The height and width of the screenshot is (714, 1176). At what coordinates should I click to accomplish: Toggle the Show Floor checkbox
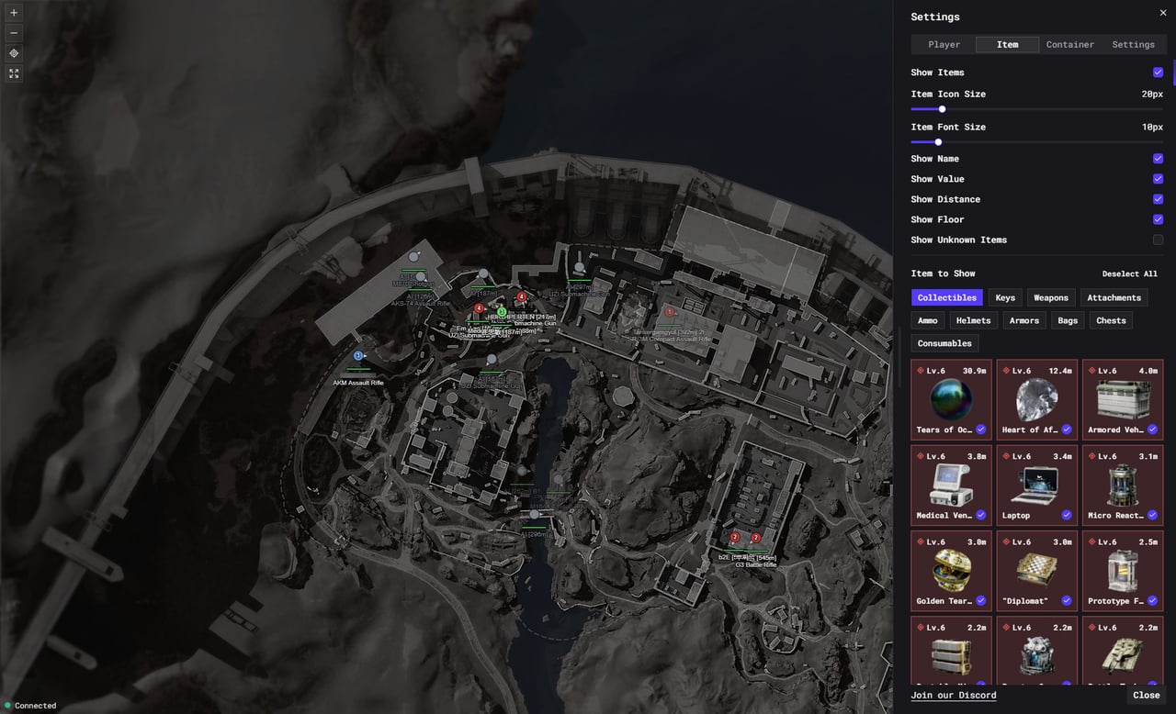pyautogui.click(x=1158, y=219)
